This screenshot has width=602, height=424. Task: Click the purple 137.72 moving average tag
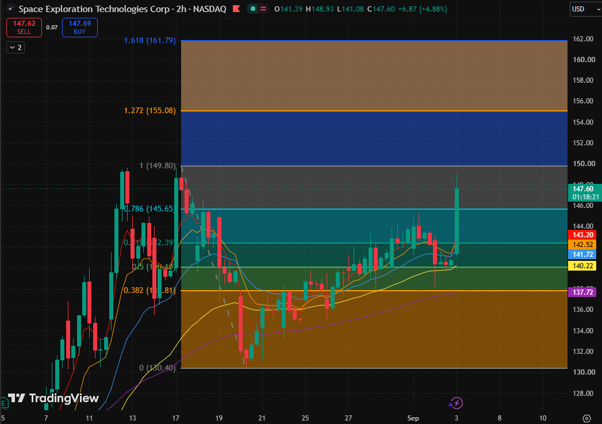pyautogui.click(x=582, y=292)
